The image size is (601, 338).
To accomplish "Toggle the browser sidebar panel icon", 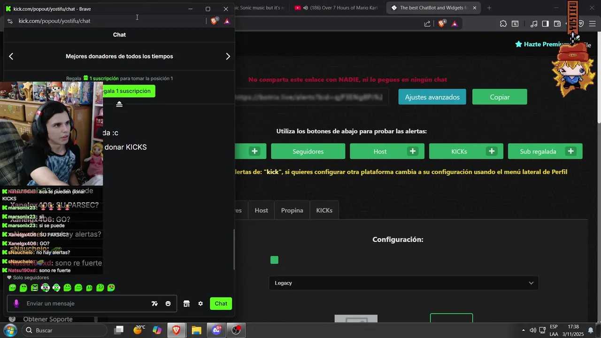I will click(x=545, y=23).
